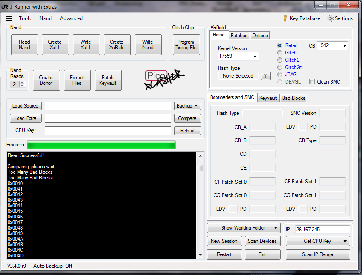The width and height of the screenshot is (362, 275).
Task: Expand the CB version dropdown
Action: pos(344,46)
